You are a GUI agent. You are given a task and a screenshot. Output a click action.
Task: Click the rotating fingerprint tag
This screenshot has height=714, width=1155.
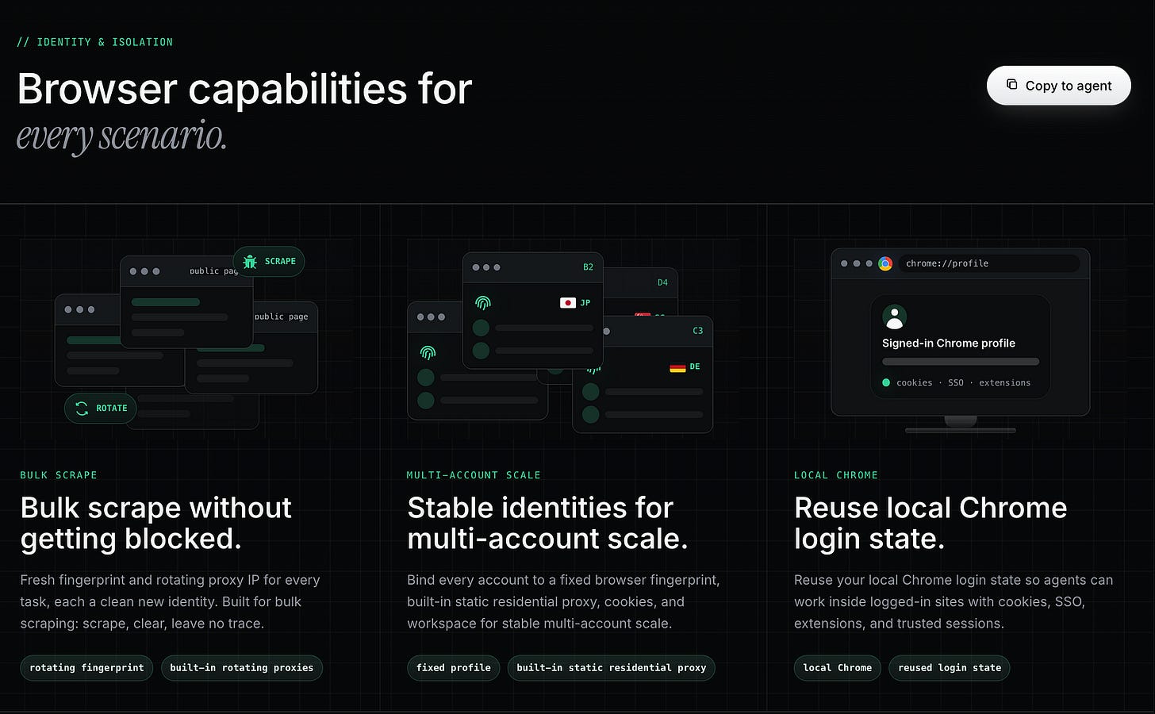(x=86, y=668)
